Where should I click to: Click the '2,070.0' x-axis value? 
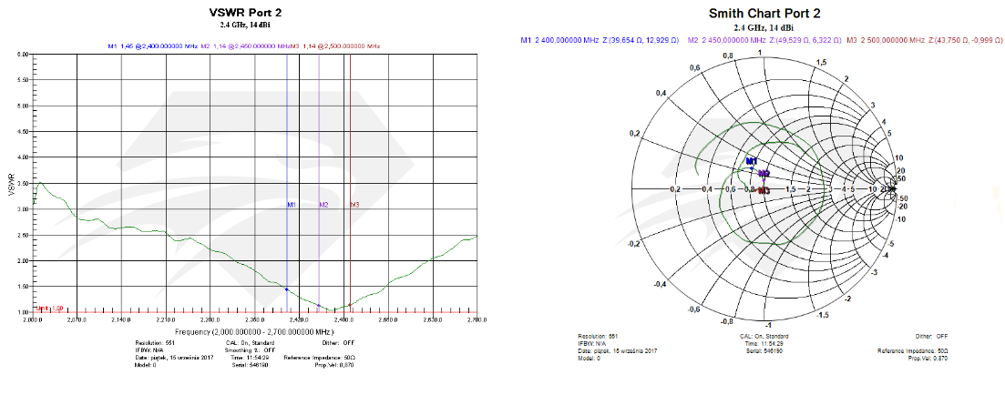tap(77, 319)
